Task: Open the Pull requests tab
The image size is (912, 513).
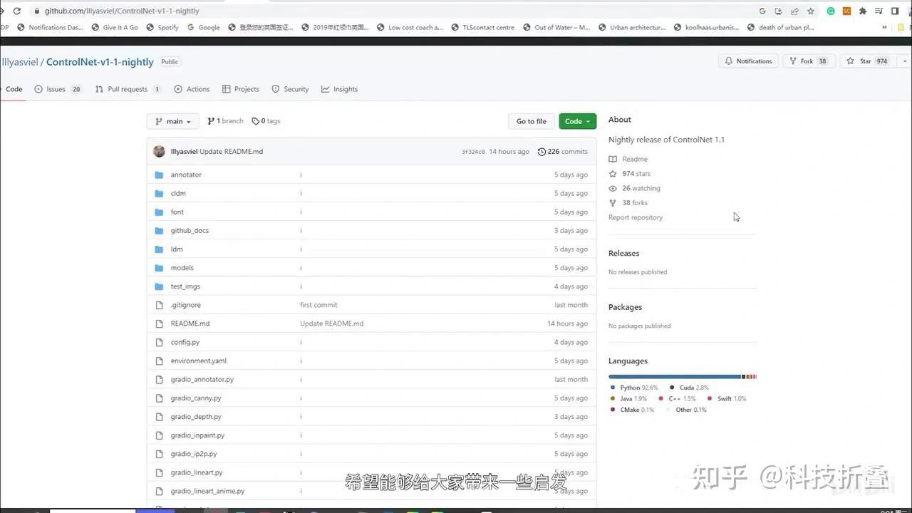Action: click(x=128, y=89)
